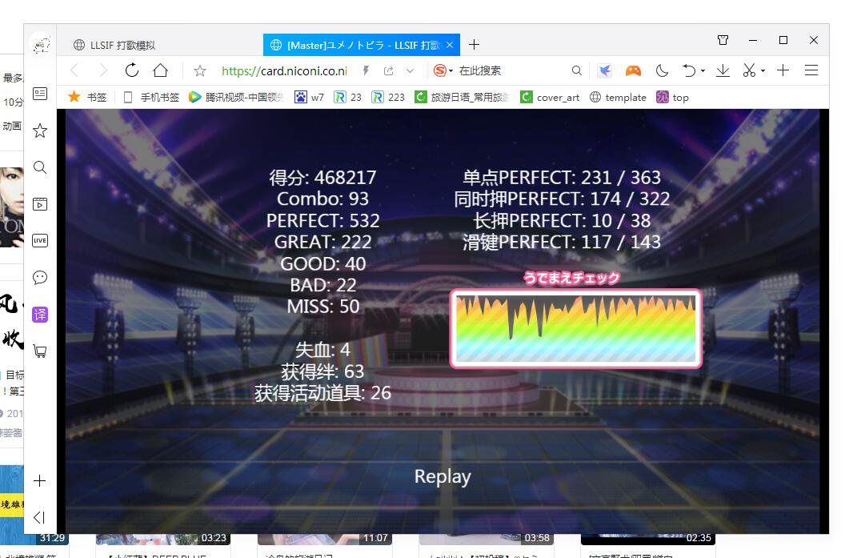Screen dimensions: 853x558
Task: Reload the current page
Action: coord(132,70)
